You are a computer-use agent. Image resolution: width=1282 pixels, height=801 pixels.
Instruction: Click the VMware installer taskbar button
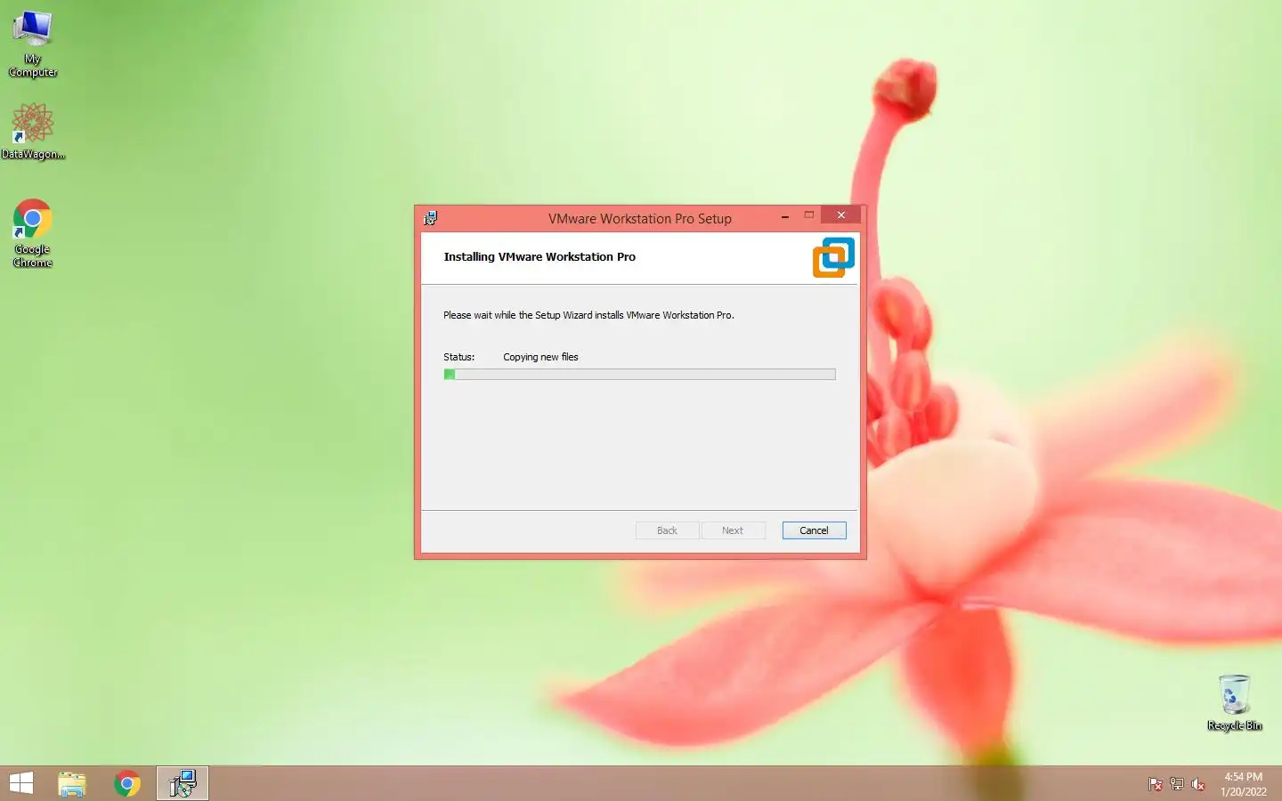(x=183, y=783)
